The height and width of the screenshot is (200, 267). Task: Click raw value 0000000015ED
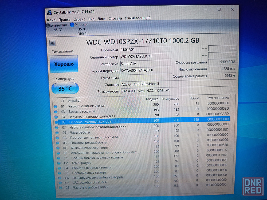[x=217, y=130]
